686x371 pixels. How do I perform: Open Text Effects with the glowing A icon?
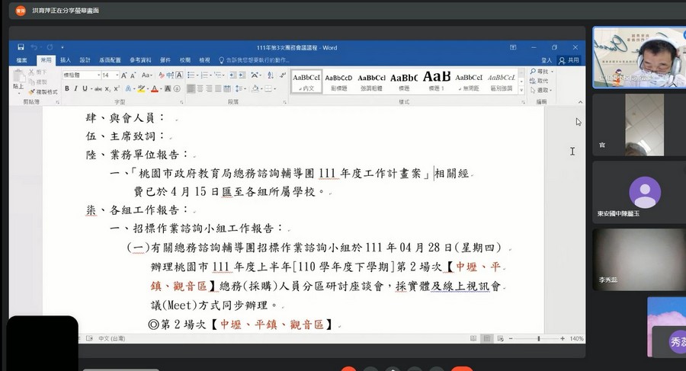(x=128, y=89)
